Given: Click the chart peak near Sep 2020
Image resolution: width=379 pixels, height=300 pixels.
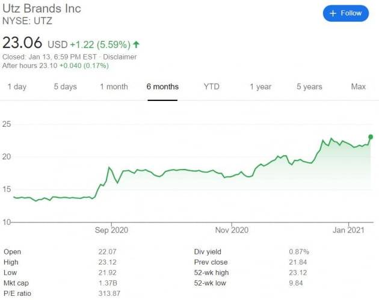Looking at the screenshot, I should point(109,167).
